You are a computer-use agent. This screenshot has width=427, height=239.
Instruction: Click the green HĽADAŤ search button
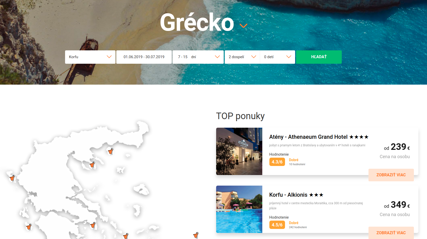coord(319,57)
